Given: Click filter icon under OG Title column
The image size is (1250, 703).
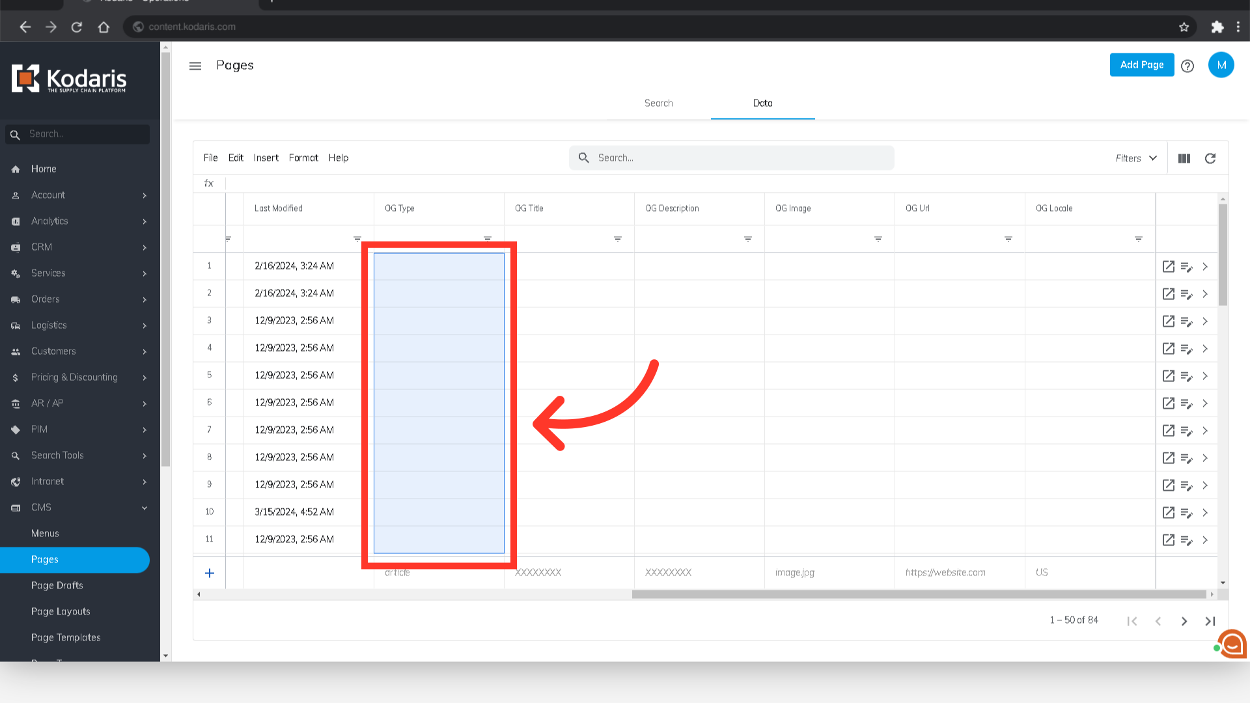Looking at the screenshot, I should pos(617,239).
